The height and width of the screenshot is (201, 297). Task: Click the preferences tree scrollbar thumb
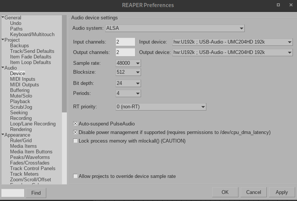pyautogui.click(x=64, y=64)
